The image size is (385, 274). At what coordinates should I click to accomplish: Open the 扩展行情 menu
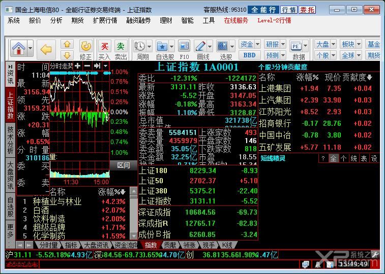coord(105,20)
